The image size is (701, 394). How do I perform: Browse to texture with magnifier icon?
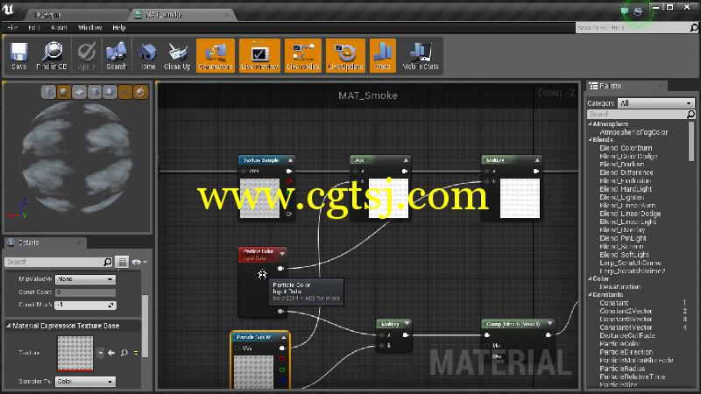coord(124,353)
